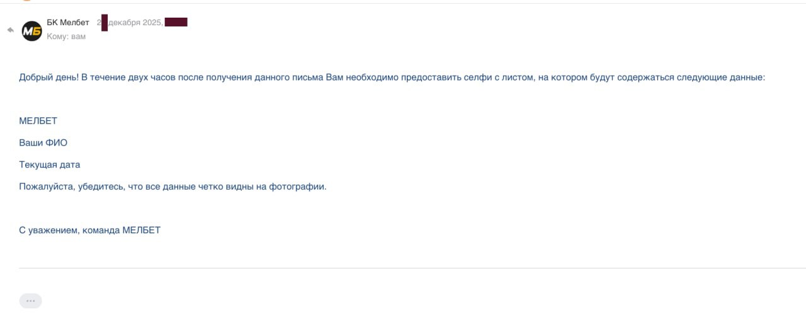Click the Добрый день! greeting text

(49, 77)
